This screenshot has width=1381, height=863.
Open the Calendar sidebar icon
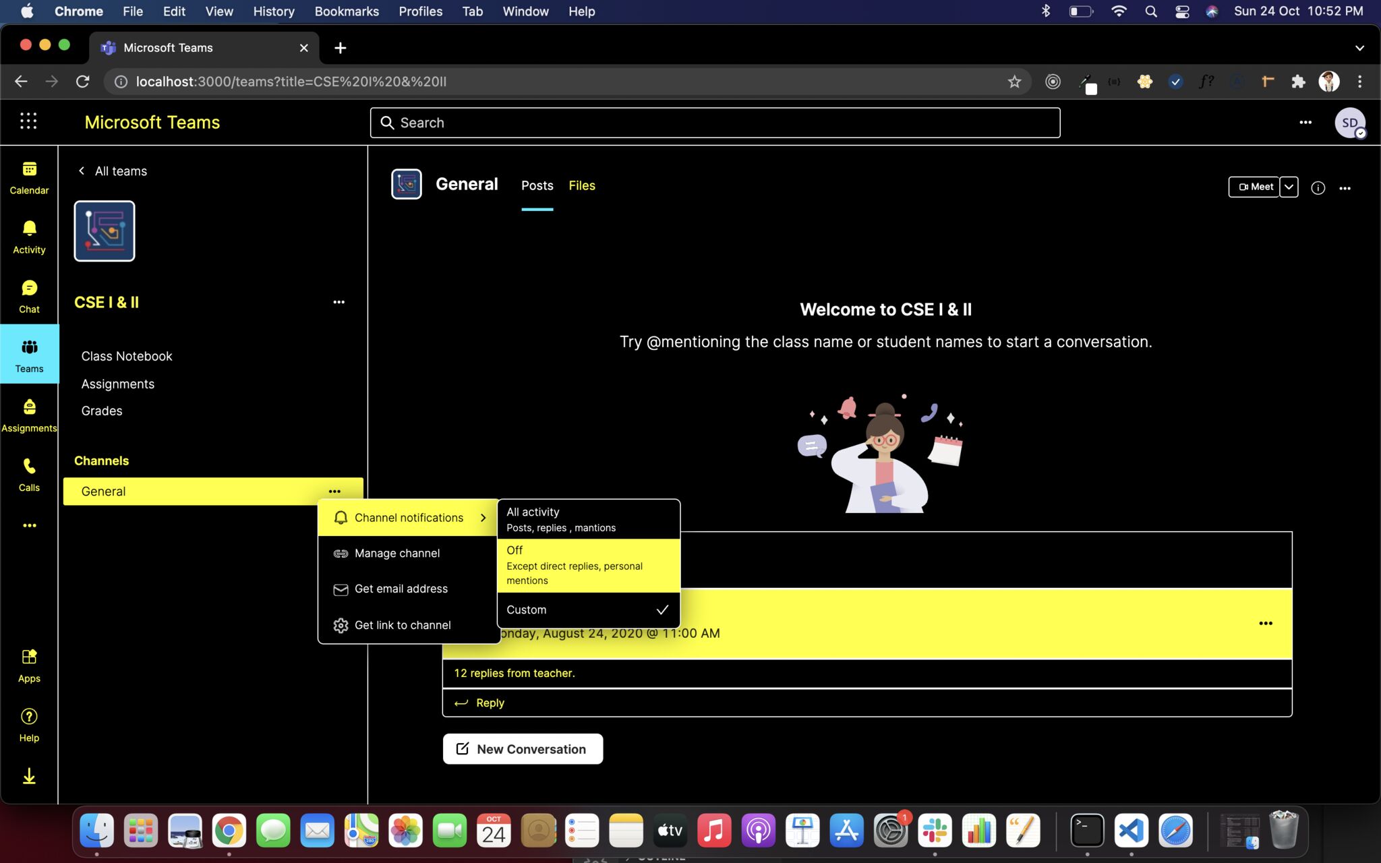click(29, 177)
